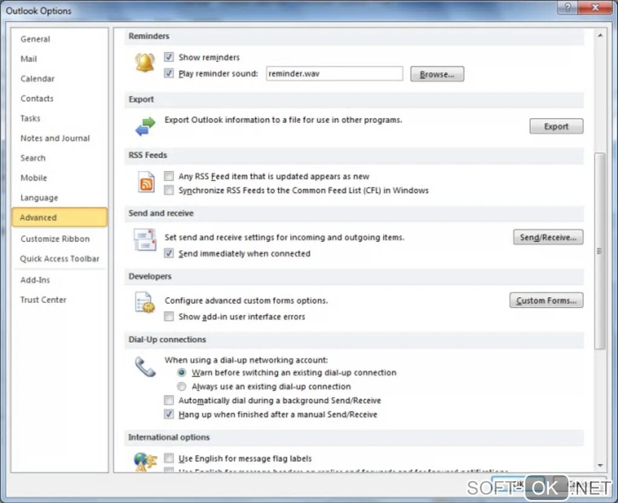
Task: Check Use English for message flag labels
Action: tap(168, 458)
